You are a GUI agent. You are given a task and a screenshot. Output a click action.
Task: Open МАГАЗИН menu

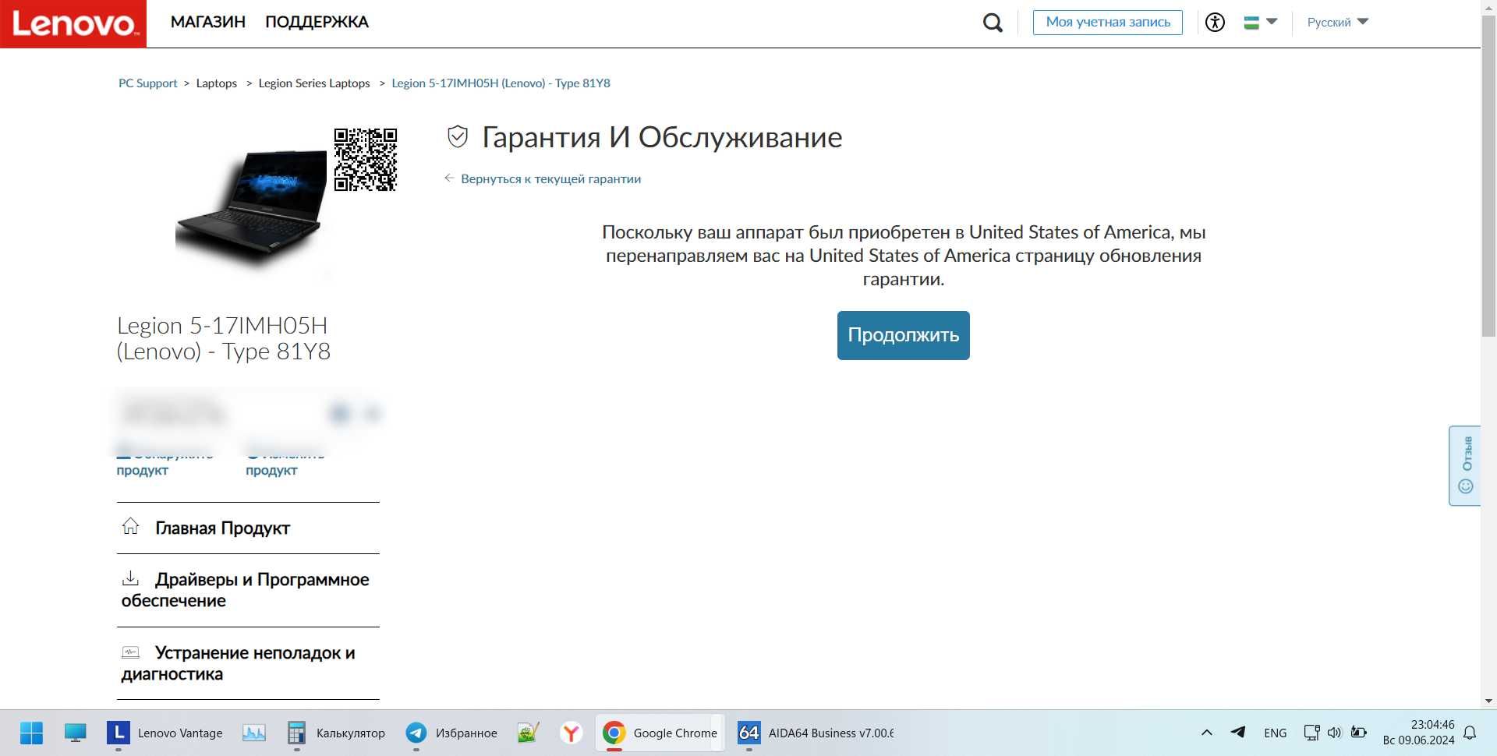pyautogui.click(x=207, y=22)
